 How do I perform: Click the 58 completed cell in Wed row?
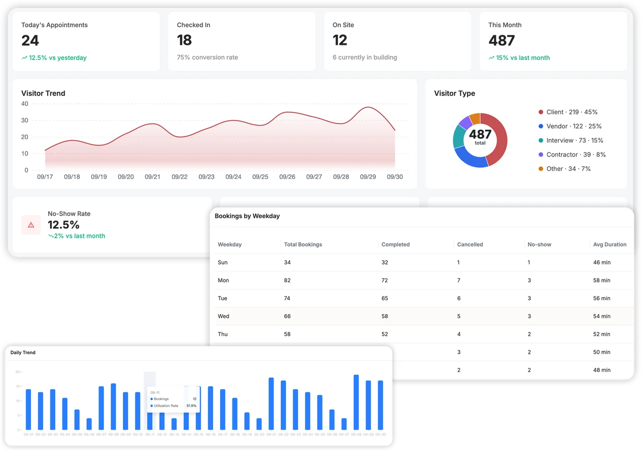tap(385, 316)
